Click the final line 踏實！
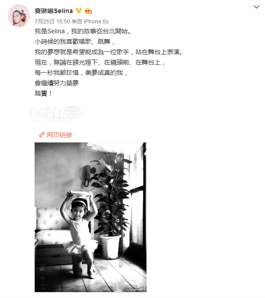The width and height of the screenshot is (265, 298). [x=43, y=93]
